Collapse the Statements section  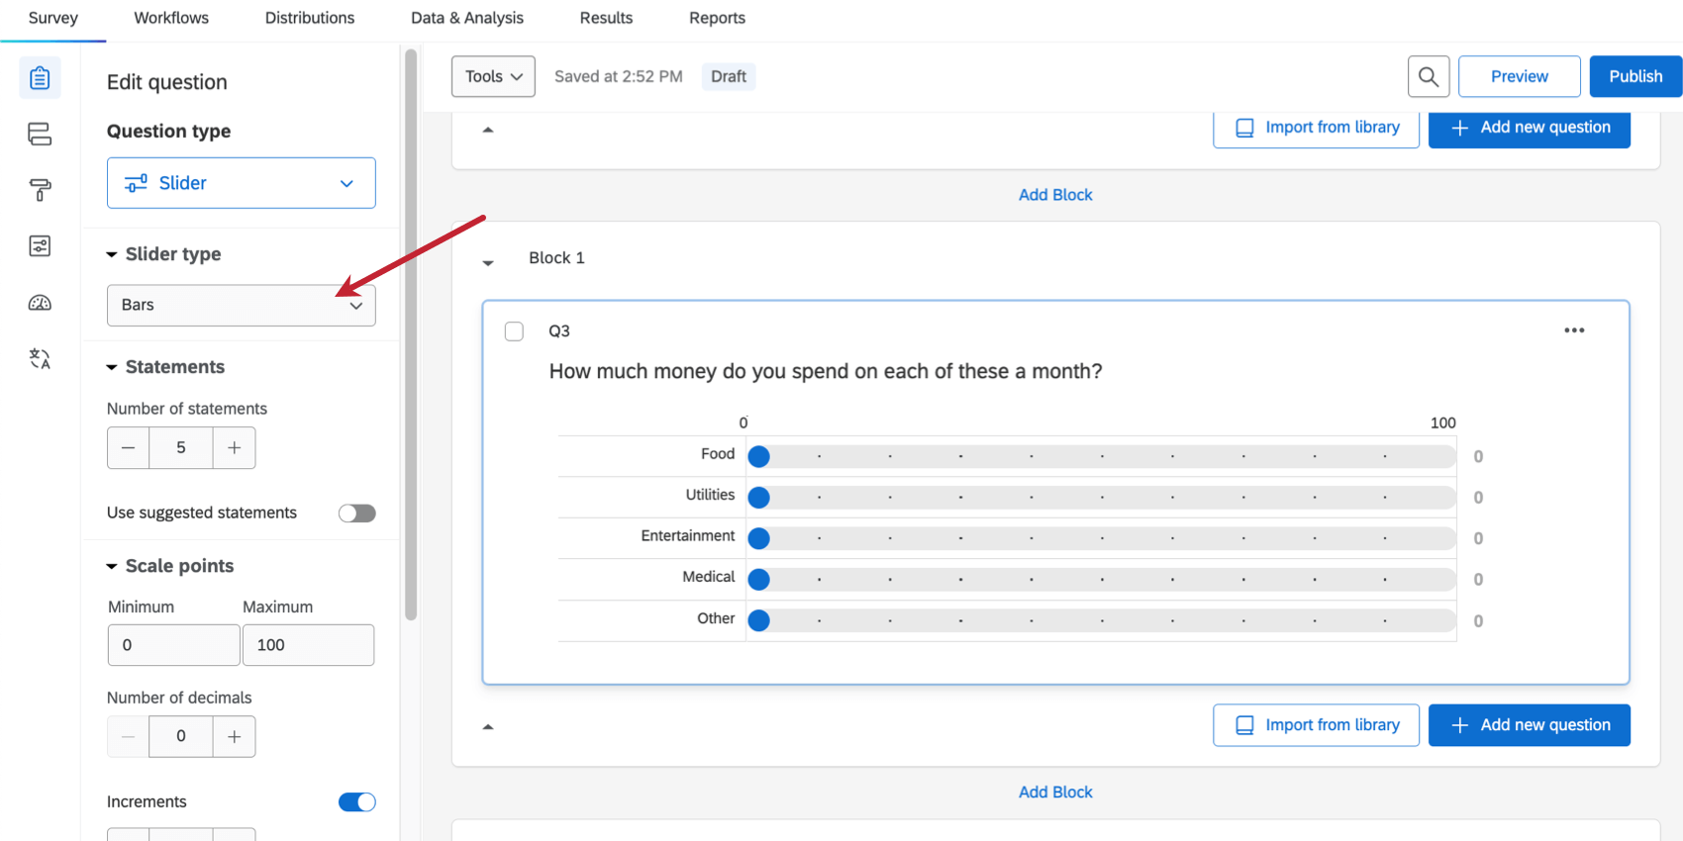coord(112,367)
